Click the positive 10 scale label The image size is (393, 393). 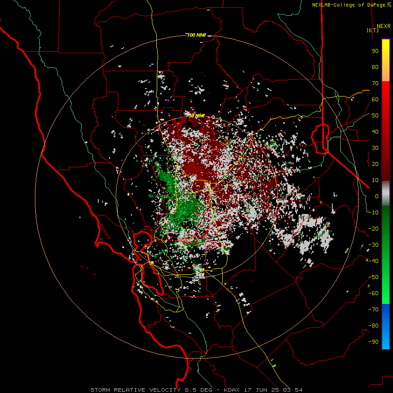[375, 180]
